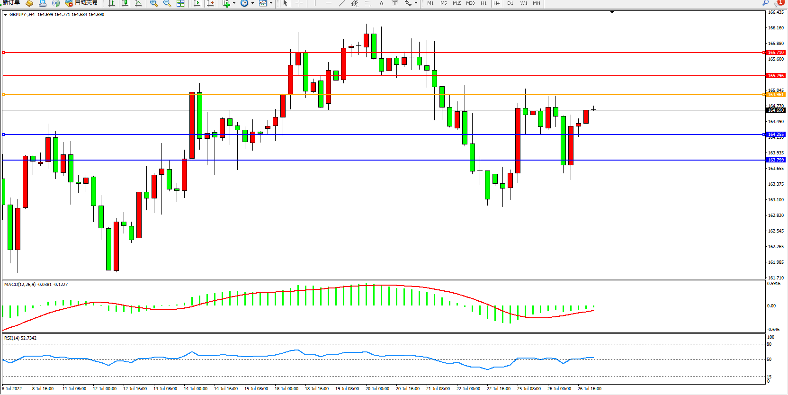Select the M15 timeframe button

coord(457,3)
